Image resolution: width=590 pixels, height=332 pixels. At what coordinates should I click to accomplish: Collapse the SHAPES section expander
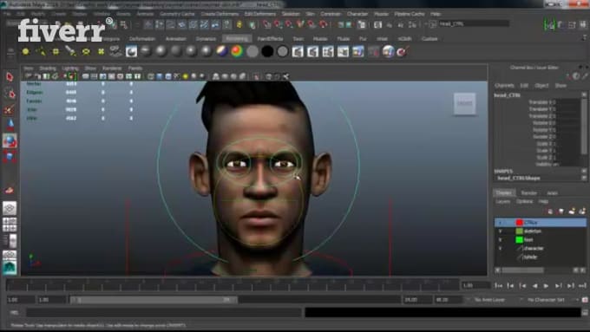coord(584,171)
